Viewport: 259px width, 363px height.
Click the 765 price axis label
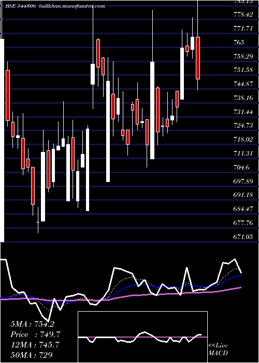(x=238, y=43)
